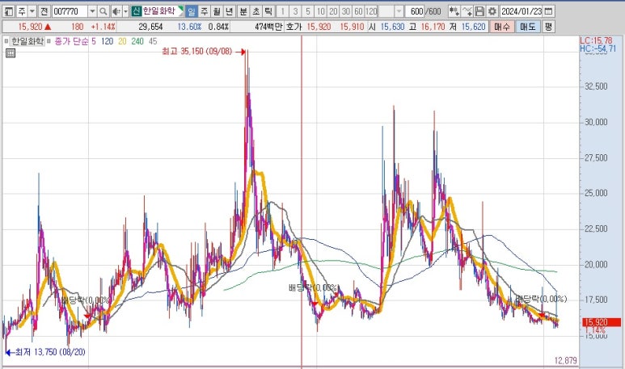Save chart with the floppy disk icon
Screen dimensions: 625x369
479,11
